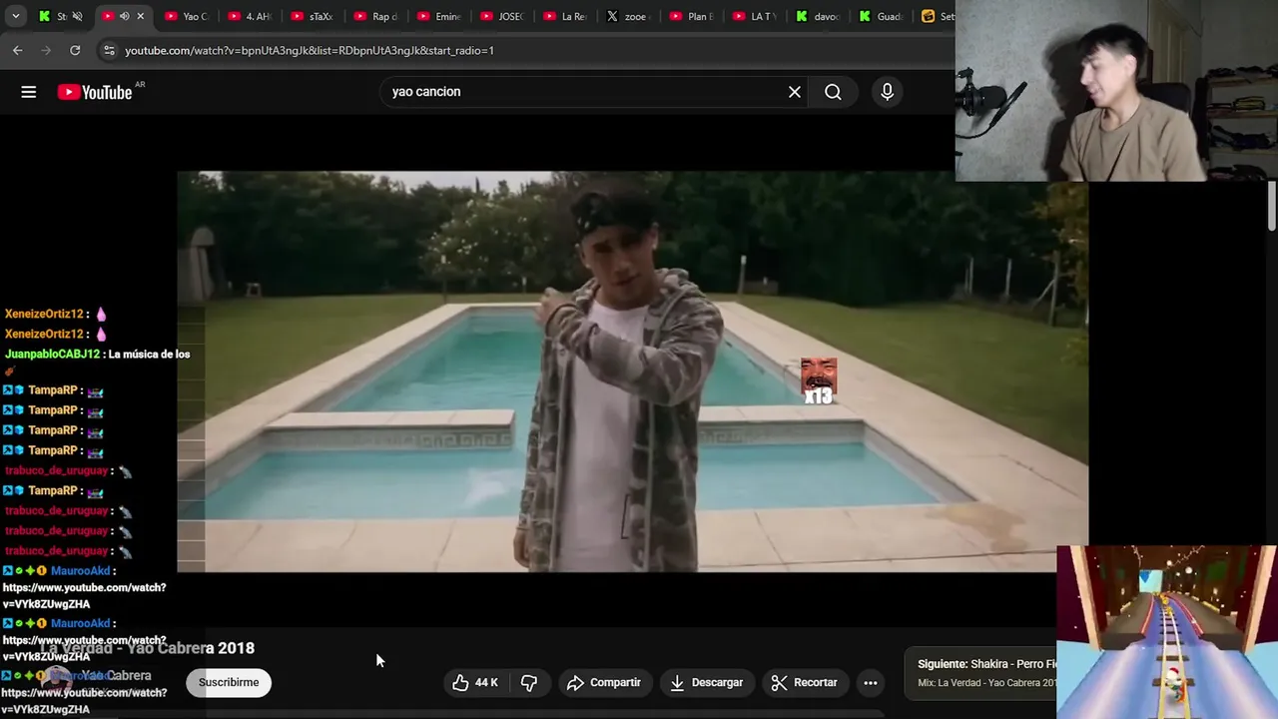Open the browser tab search dropdown
1278x719 pixels.
(x=15, y=16)
